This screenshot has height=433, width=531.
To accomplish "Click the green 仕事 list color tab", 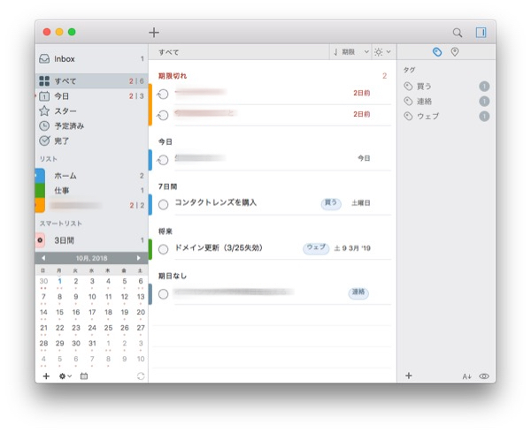I will [39, 190].
